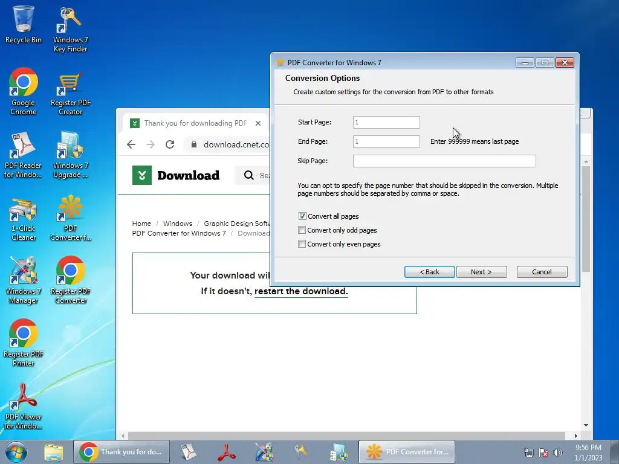
Task: Open the clock showing 9:56 PM
Action: (x=588, y=452)
